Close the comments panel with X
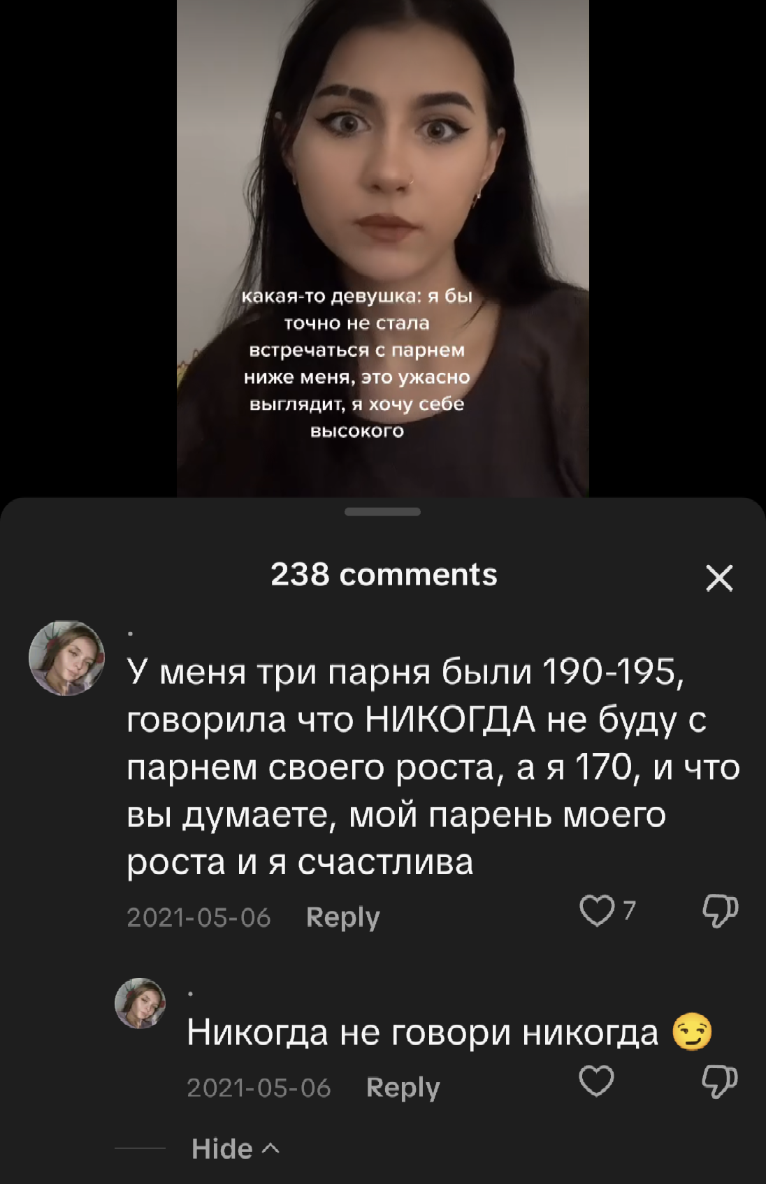Screen dimensions: 766x1184 (719, 578)
